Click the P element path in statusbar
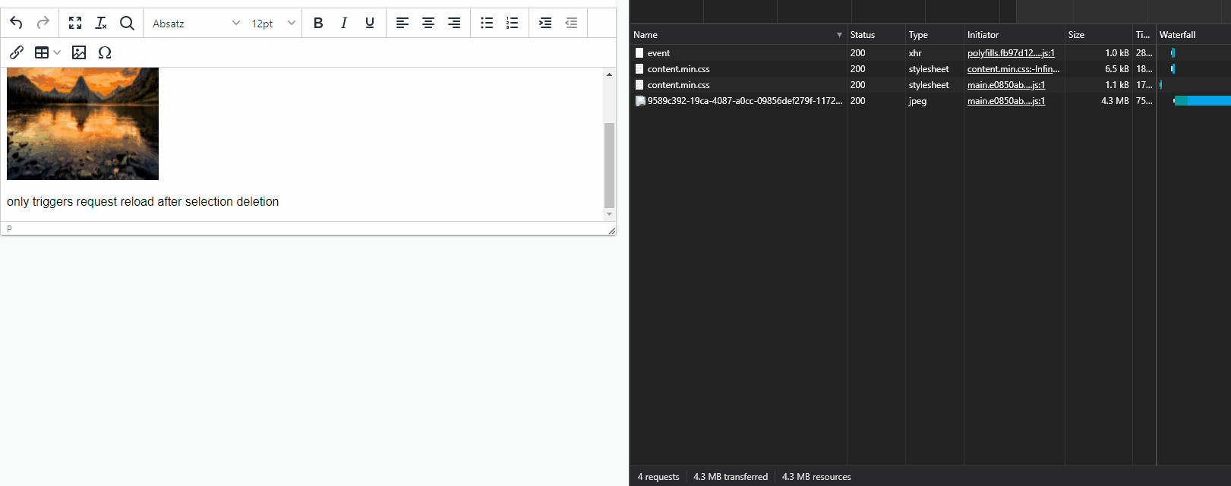Image resolution: width=1231 pixels, height=486 pixels. pyautogui.click(x=9, y=229)
